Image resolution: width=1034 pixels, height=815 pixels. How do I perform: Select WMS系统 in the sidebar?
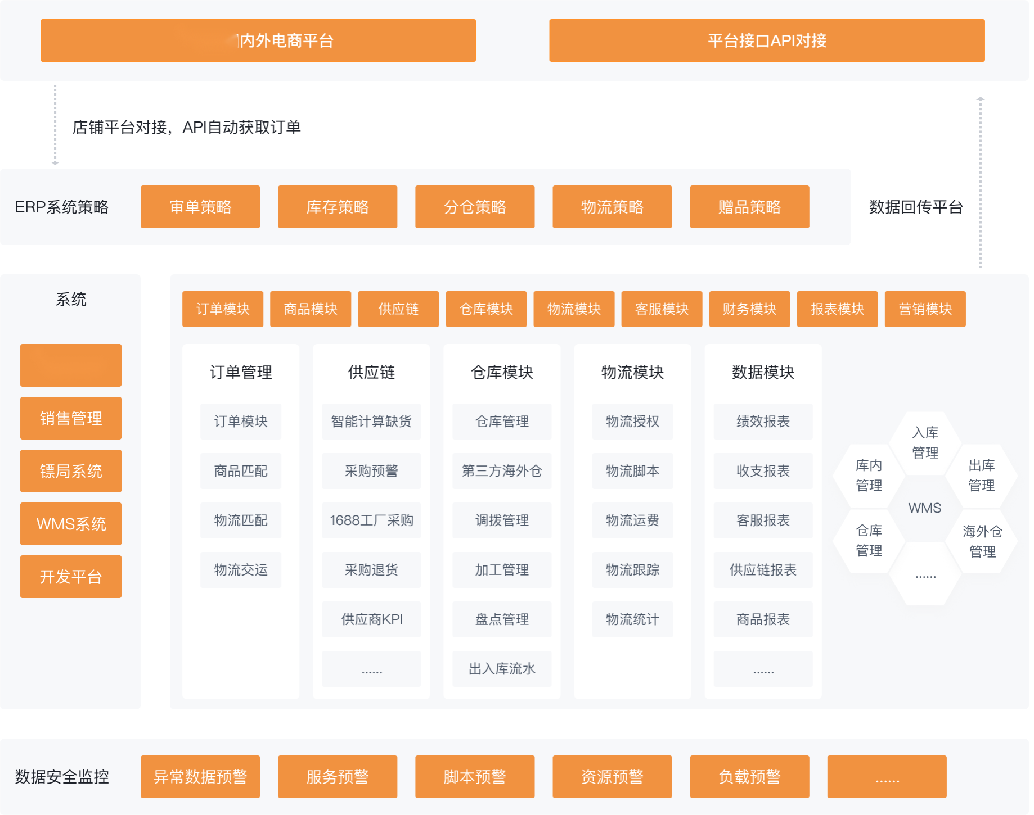(x=71, y=524)
